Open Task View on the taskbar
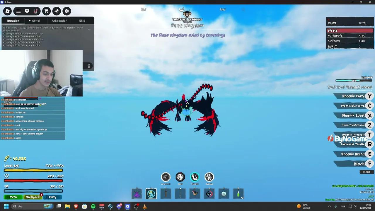 [59, 206]
